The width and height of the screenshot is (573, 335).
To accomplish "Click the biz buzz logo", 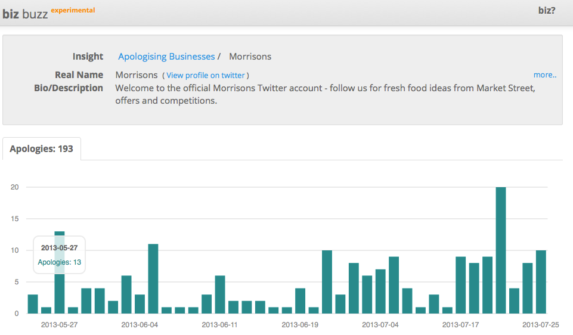I will click(x=25, y=14).
